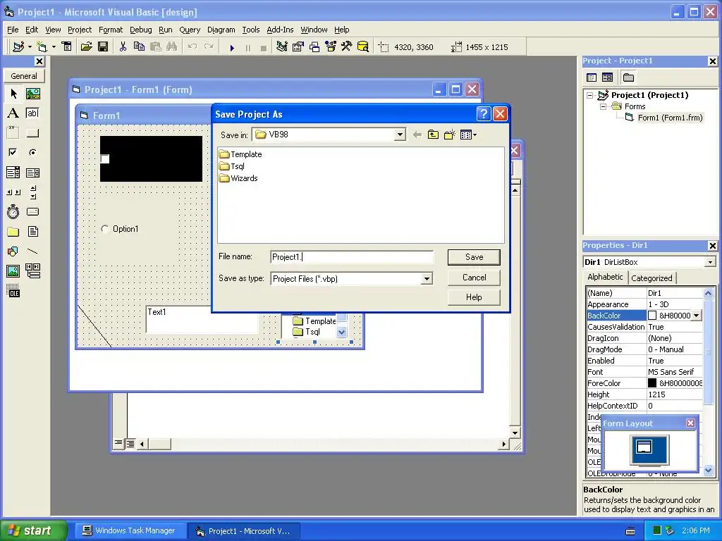Image resolution: width=722 pixels, height=541 pixels.
Task: Click the Text1 textbox on Form1
Action: point(202,320)
